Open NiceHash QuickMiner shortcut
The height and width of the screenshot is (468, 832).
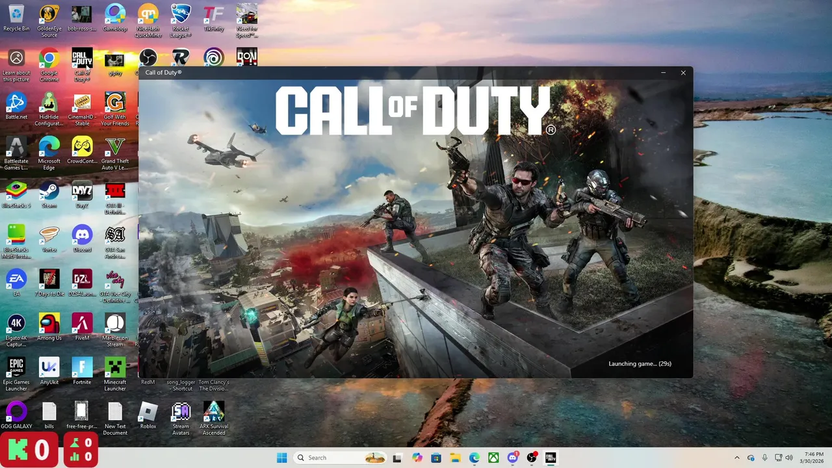[x=148, y=21]
